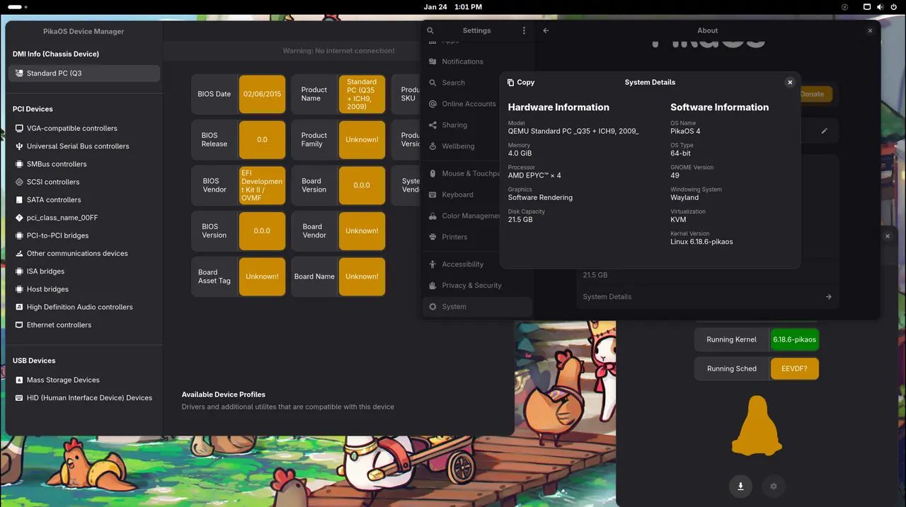This screenshot has height=507, width=906.
Task: Click the Copy button in System Details
Action: pos(521,82)
